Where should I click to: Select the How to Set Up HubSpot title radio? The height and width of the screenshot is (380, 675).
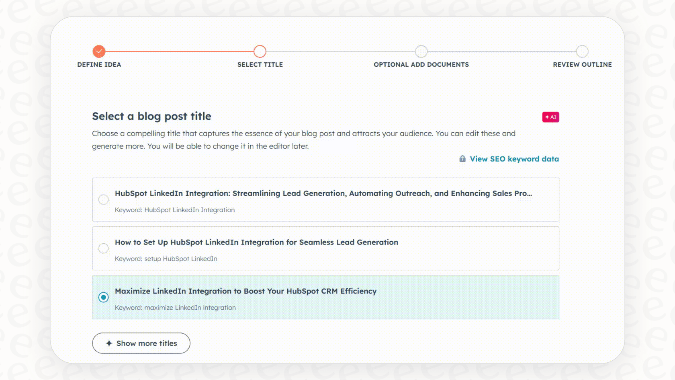104,249
